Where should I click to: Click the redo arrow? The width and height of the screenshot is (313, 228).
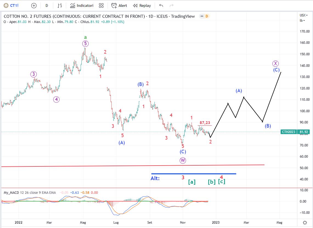click(x=172, y=5)
